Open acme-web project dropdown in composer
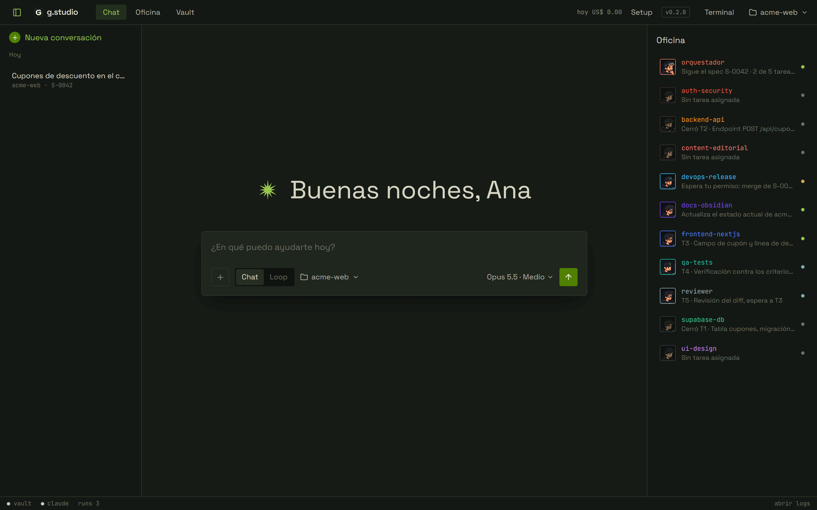The width and height of the screenshot is (817, 510). pyautogui.click(x=329, y=277)
